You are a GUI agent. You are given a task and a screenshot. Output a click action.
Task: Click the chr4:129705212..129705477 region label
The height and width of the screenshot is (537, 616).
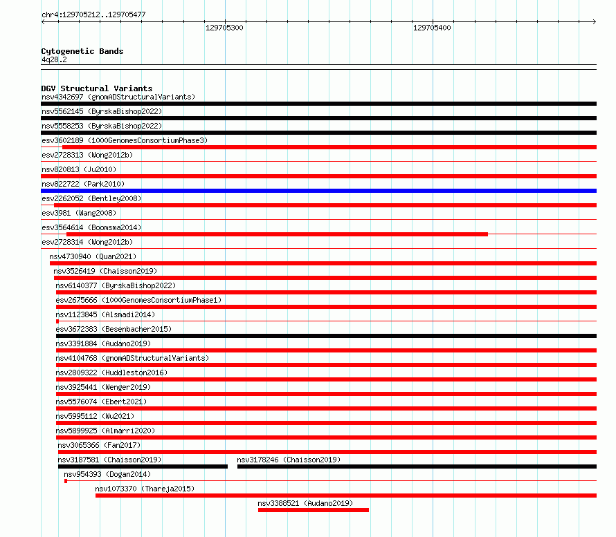coord(93,15)
